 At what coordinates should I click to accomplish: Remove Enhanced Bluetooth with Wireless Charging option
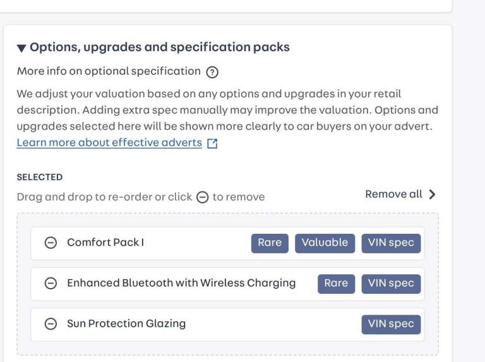pyautogui.click(x=51, y=283)
